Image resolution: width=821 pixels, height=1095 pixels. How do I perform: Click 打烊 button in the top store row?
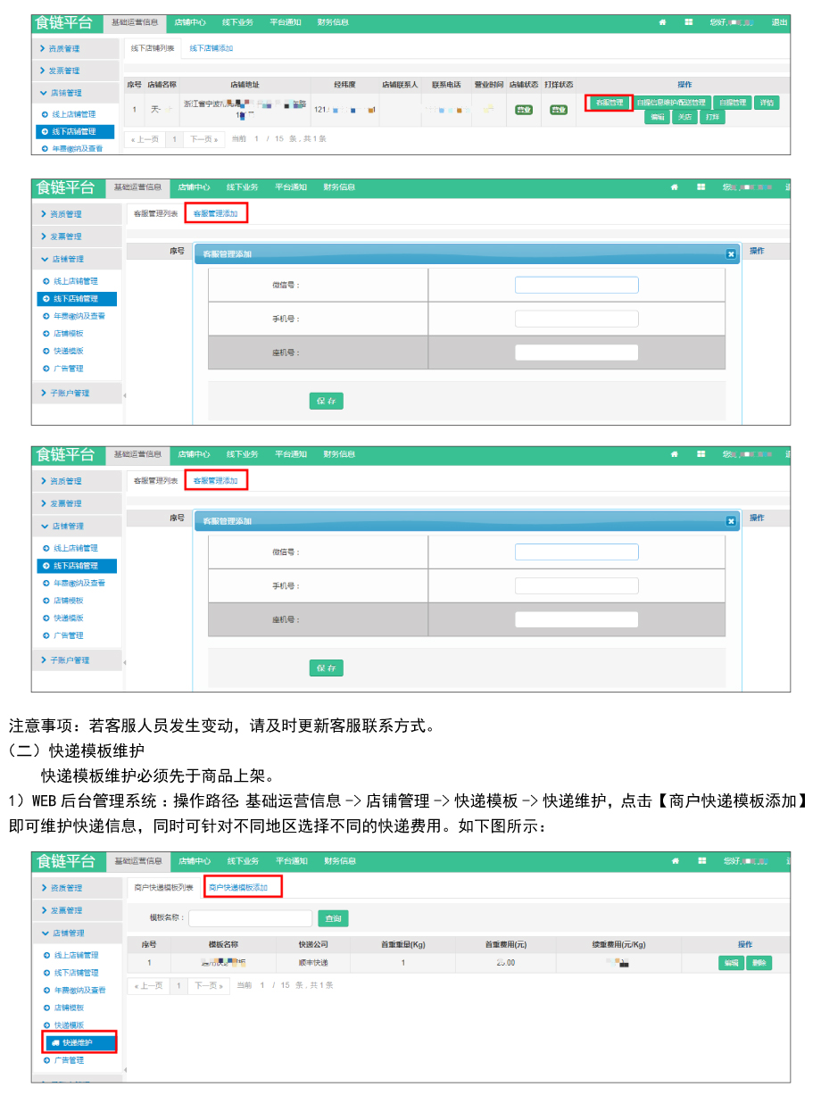711,117
